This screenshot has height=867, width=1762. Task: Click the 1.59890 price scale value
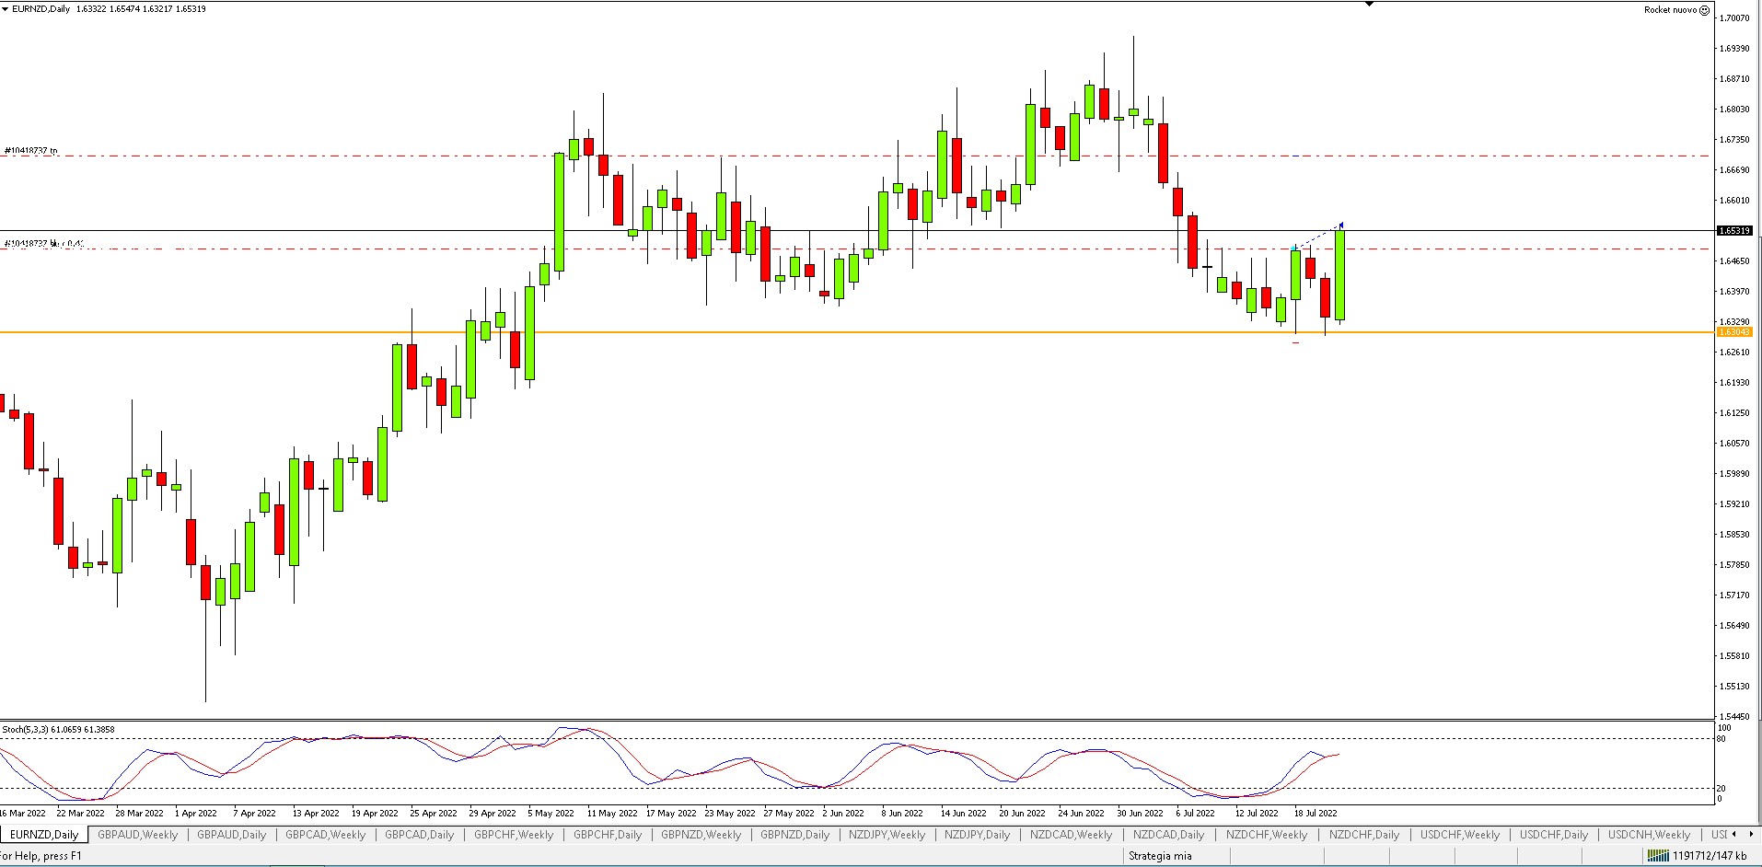pos(1734,473)
